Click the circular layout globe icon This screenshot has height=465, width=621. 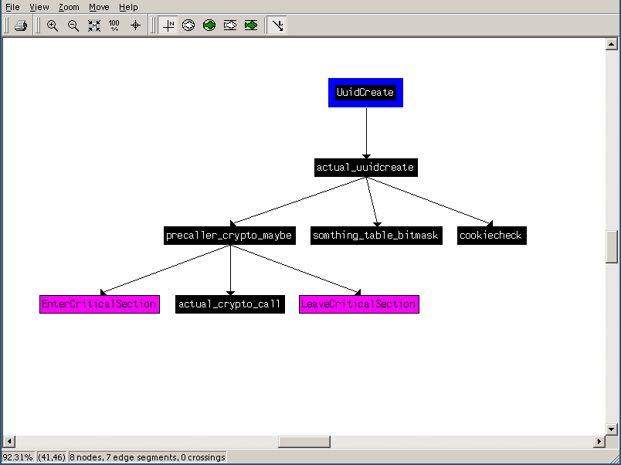coord(188,25)
